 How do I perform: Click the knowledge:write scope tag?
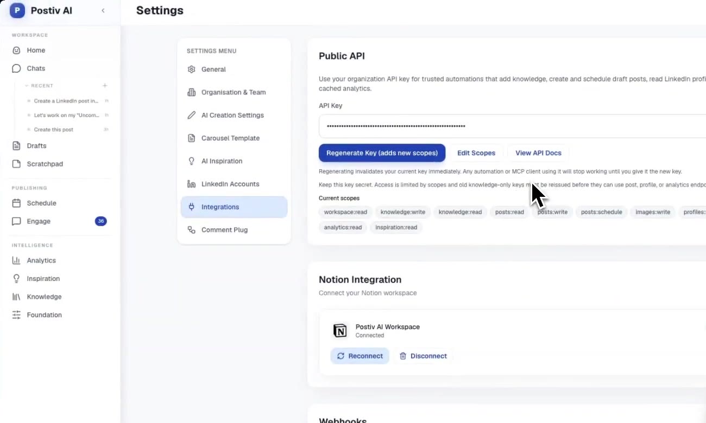pyautogui.click(x=403, y=212)
